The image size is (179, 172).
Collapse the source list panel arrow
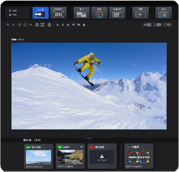(x=89, y=138)
